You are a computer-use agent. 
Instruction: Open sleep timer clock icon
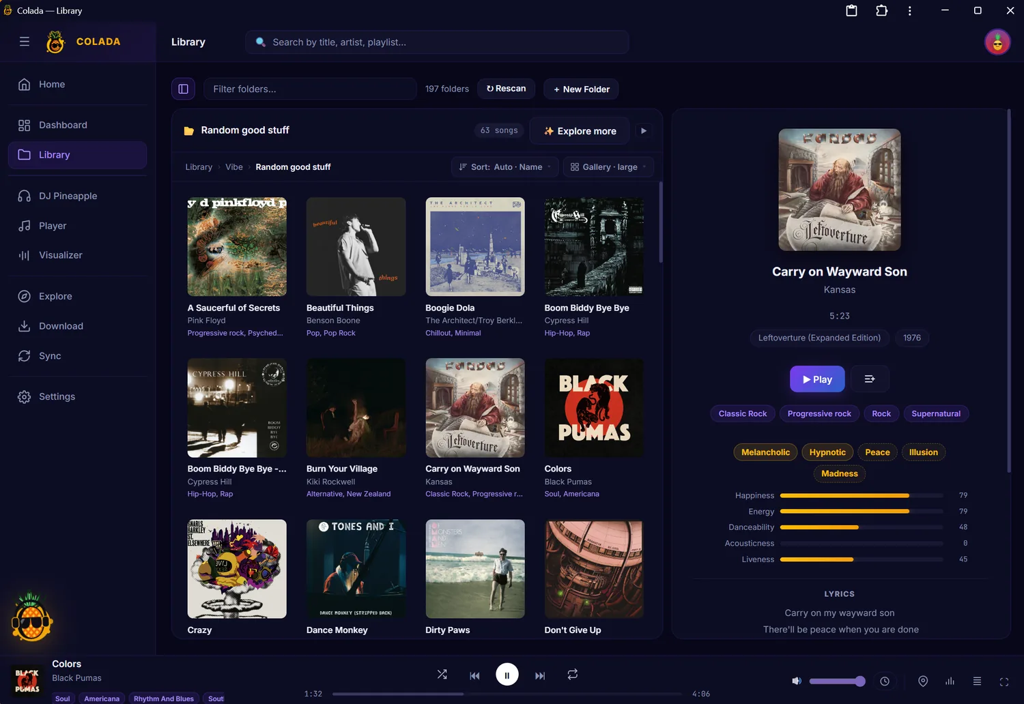[885, 681]
